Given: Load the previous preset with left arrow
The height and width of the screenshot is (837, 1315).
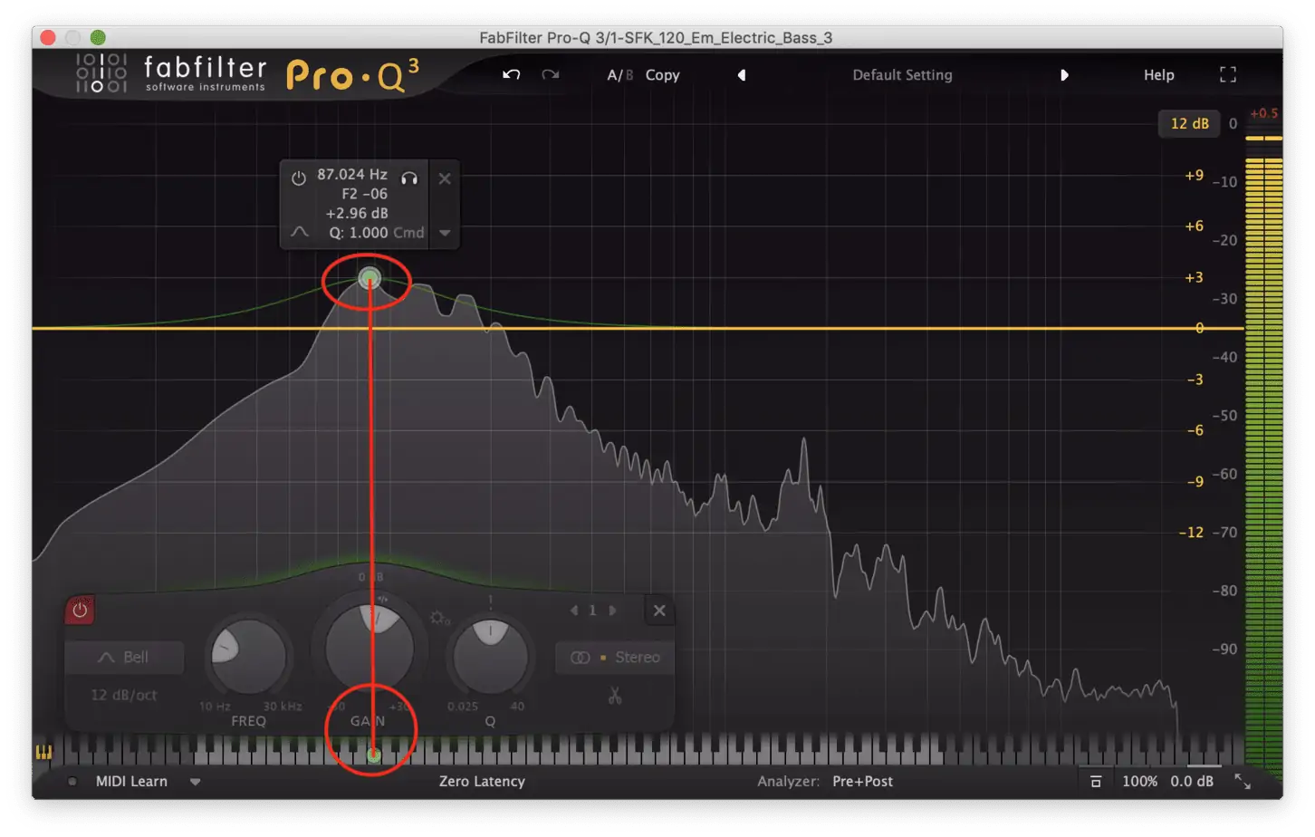Looking at the screenshot, I should [x=742, y=75].
